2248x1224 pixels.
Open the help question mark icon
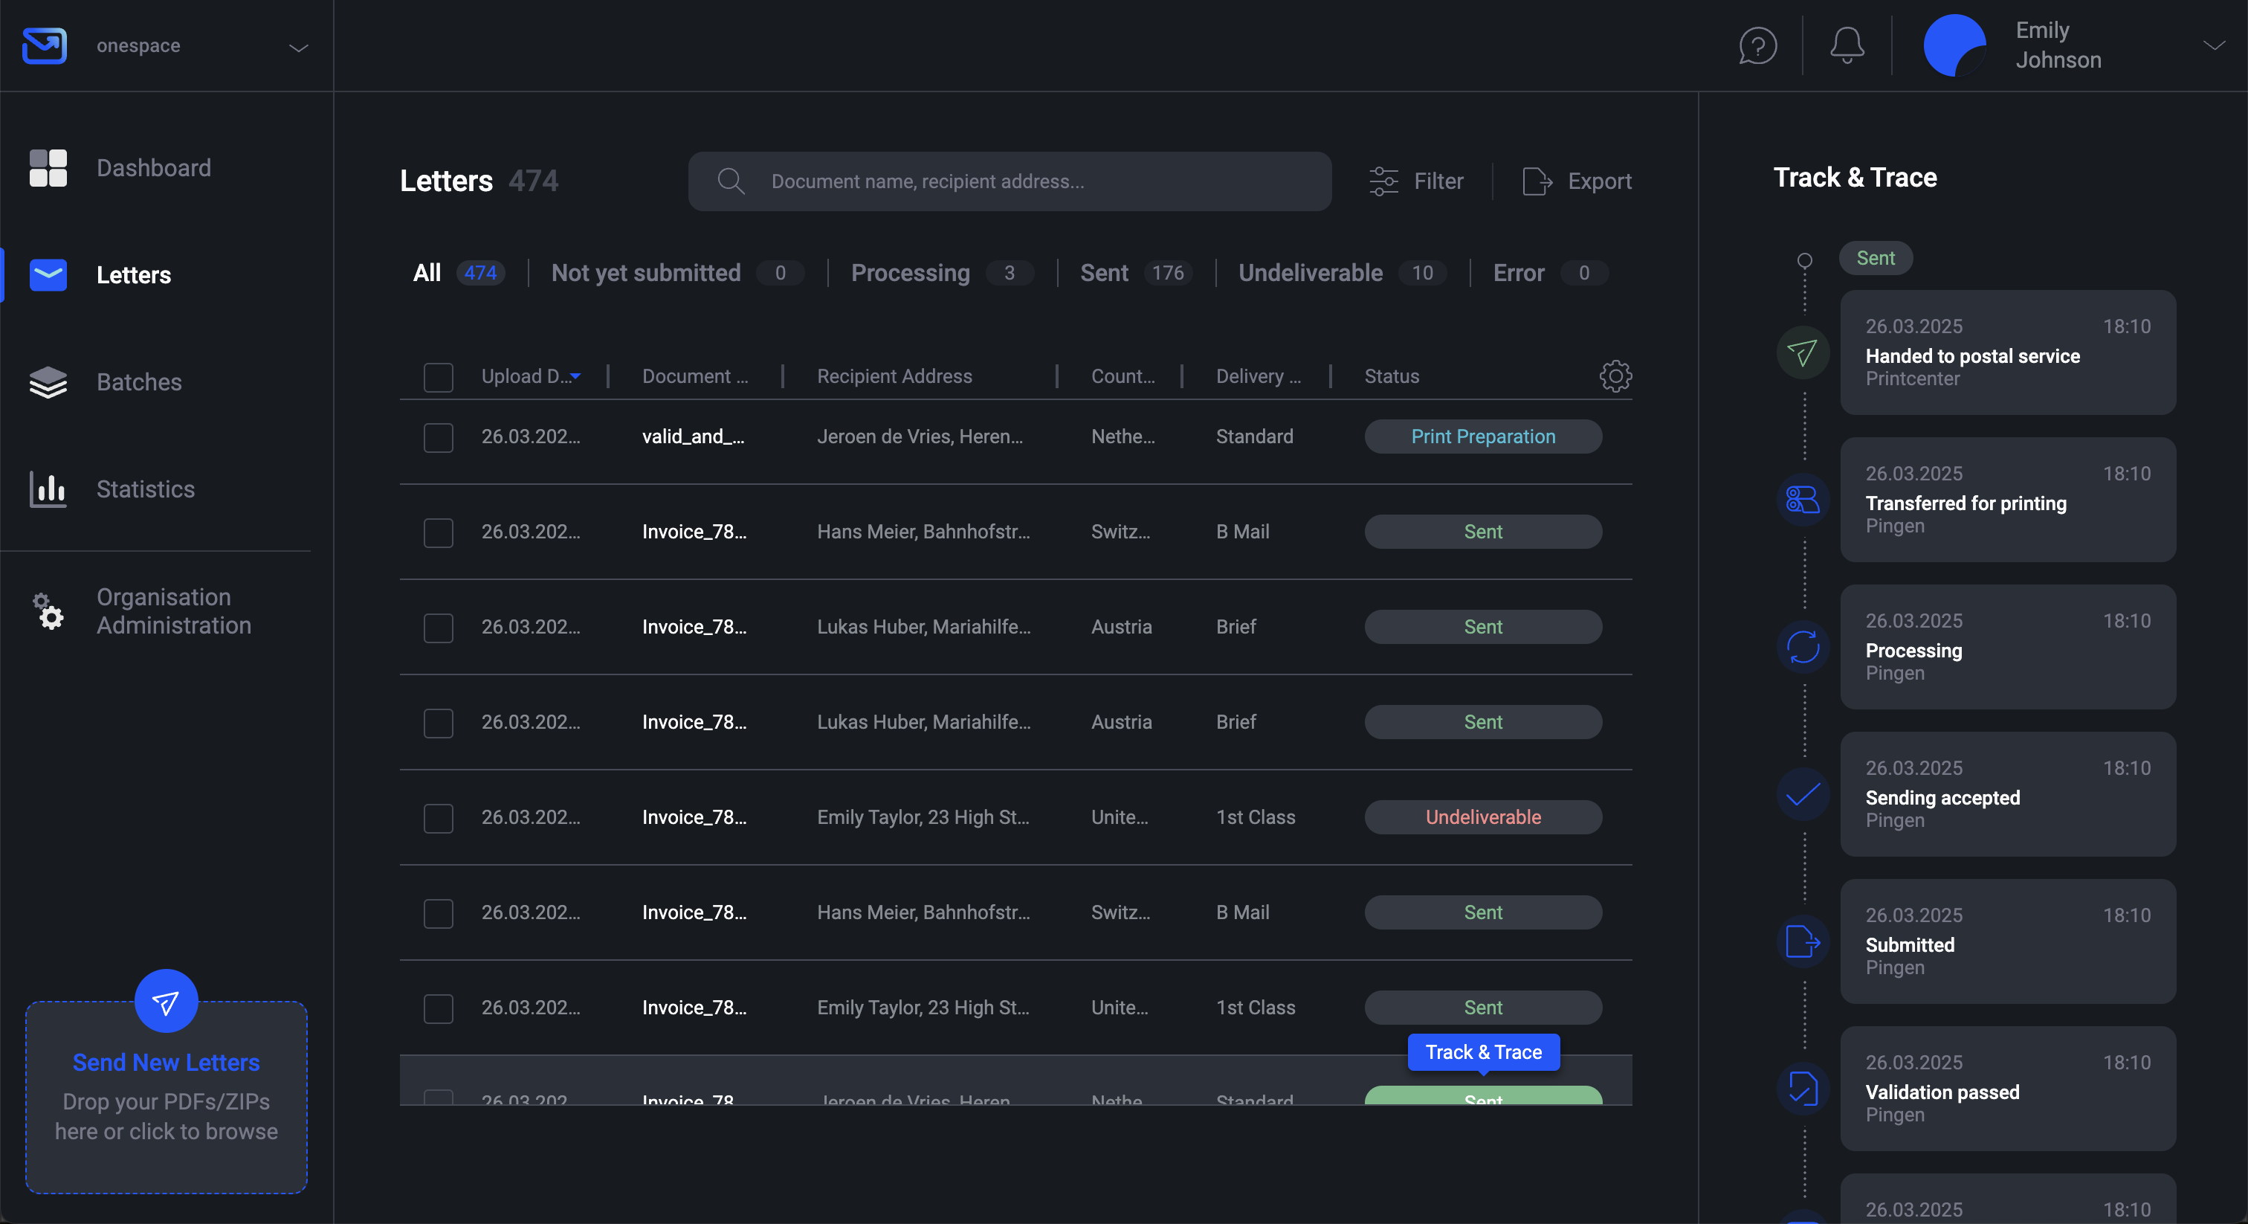(x=1756, y=45)
